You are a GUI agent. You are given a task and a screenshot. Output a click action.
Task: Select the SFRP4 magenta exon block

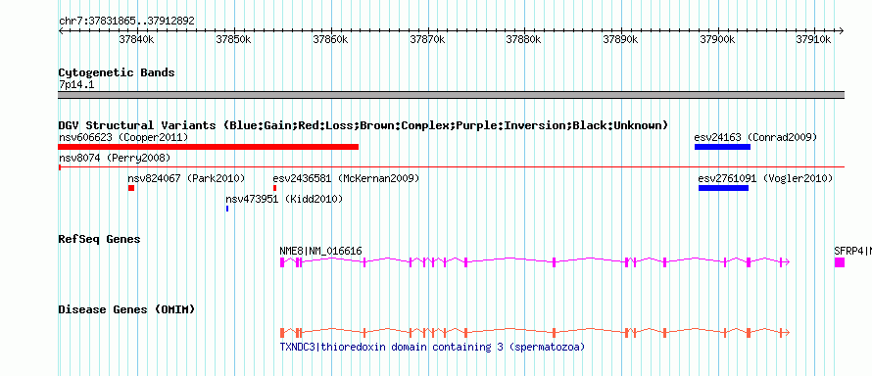pos(840,262)
